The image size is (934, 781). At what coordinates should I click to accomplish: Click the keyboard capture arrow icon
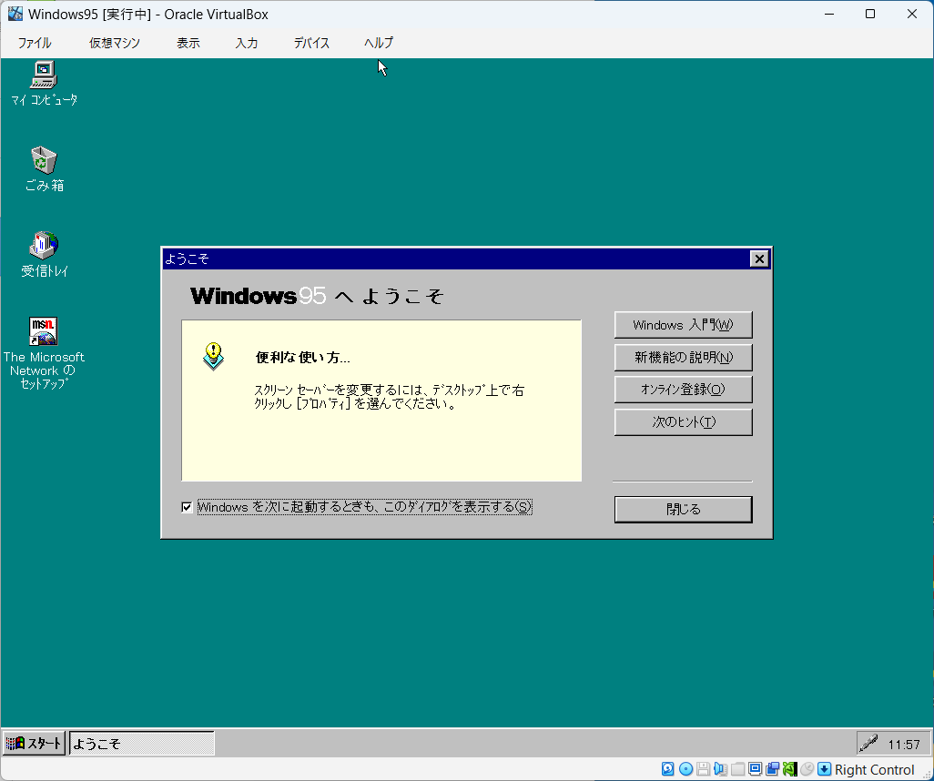click(824, 769)
